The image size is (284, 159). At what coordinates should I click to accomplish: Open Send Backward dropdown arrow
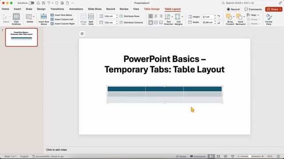click(244, 17)
